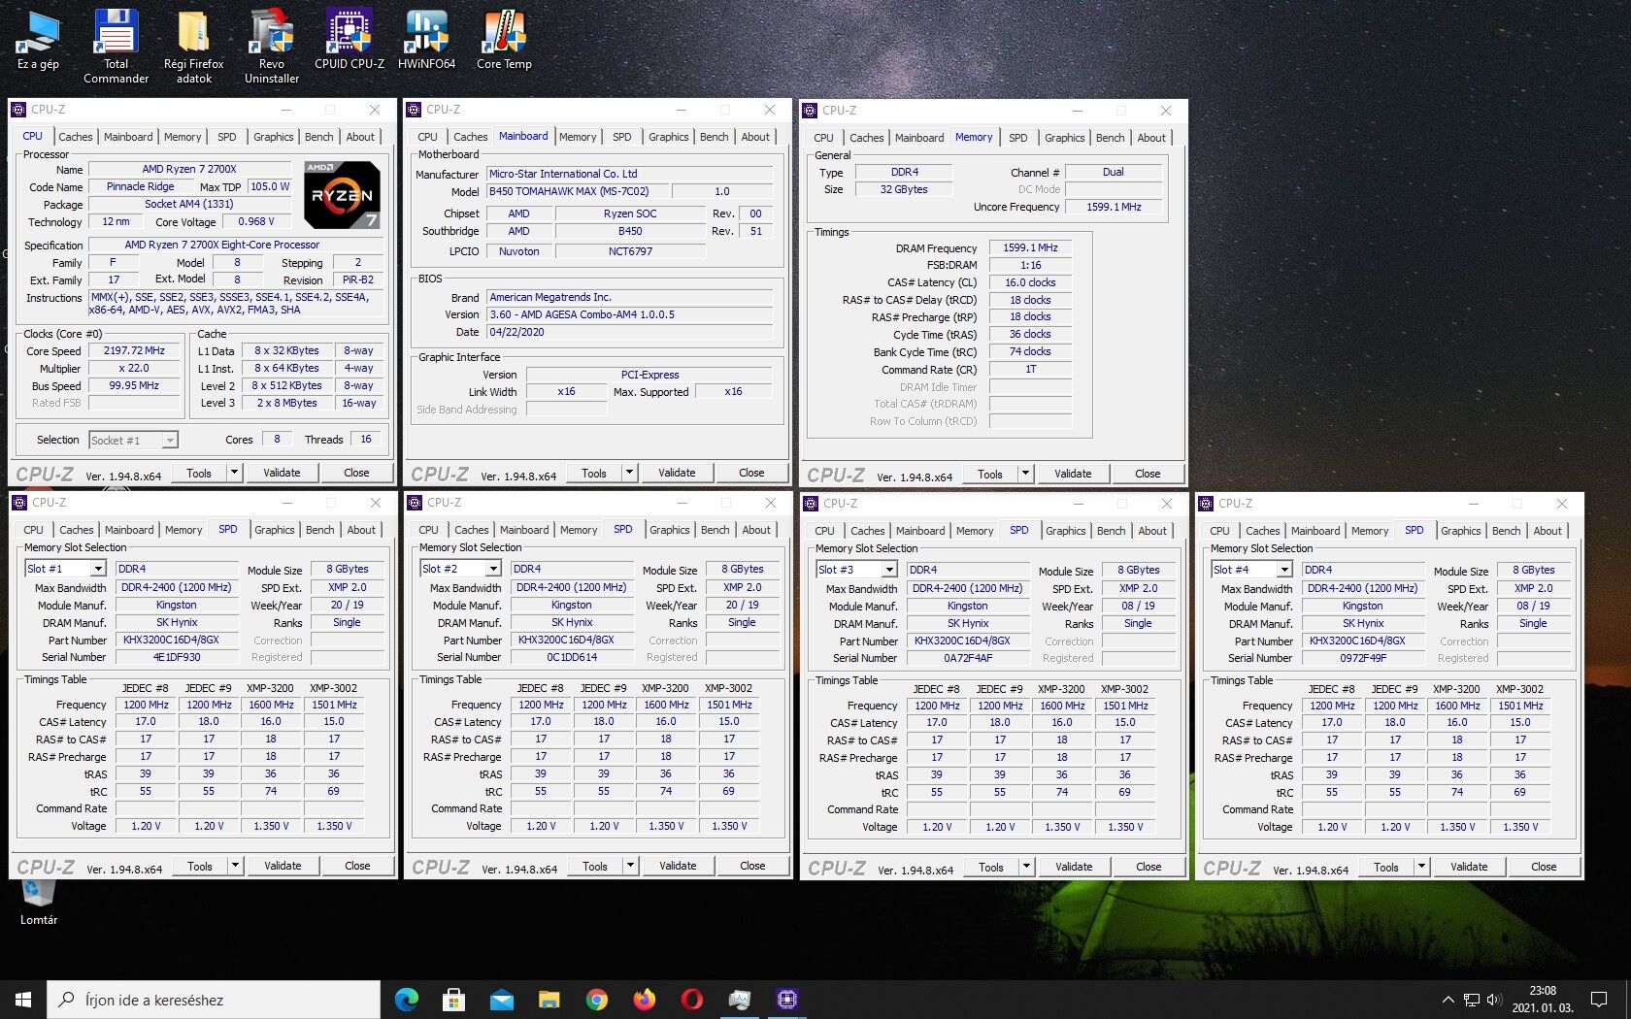Click the Max TDP 105.0 W value
The image size is (1631, 1019).
click(269, 186)
